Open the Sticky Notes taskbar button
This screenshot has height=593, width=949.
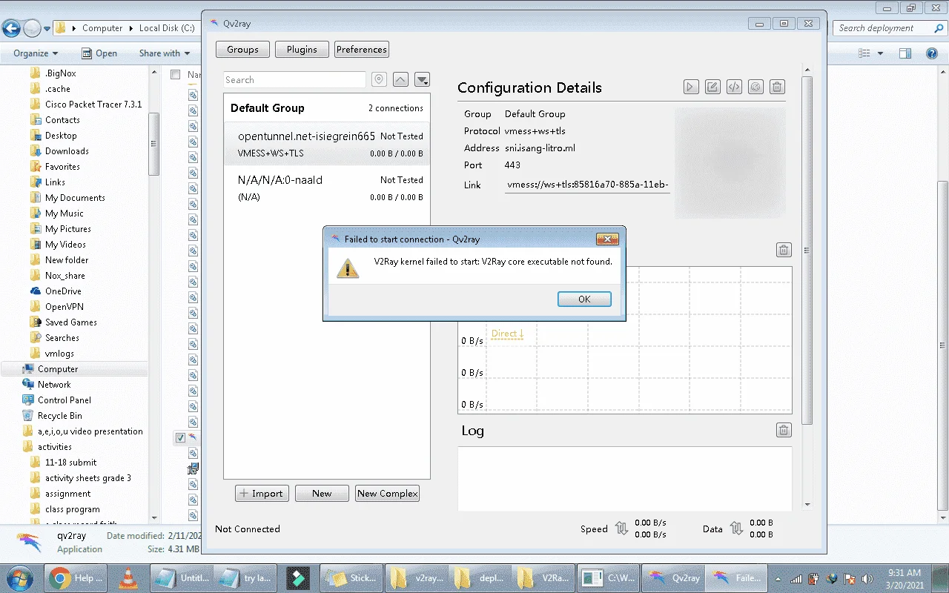351,578
